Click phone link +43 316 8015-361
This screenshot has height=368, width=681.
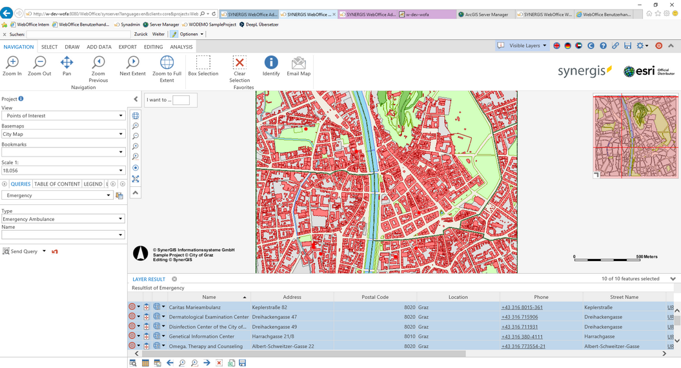pyautogui.click(x=522, y=307)
